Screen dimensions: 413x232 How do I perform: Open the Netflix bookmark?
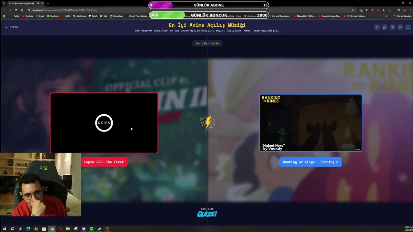pos(66,16)
